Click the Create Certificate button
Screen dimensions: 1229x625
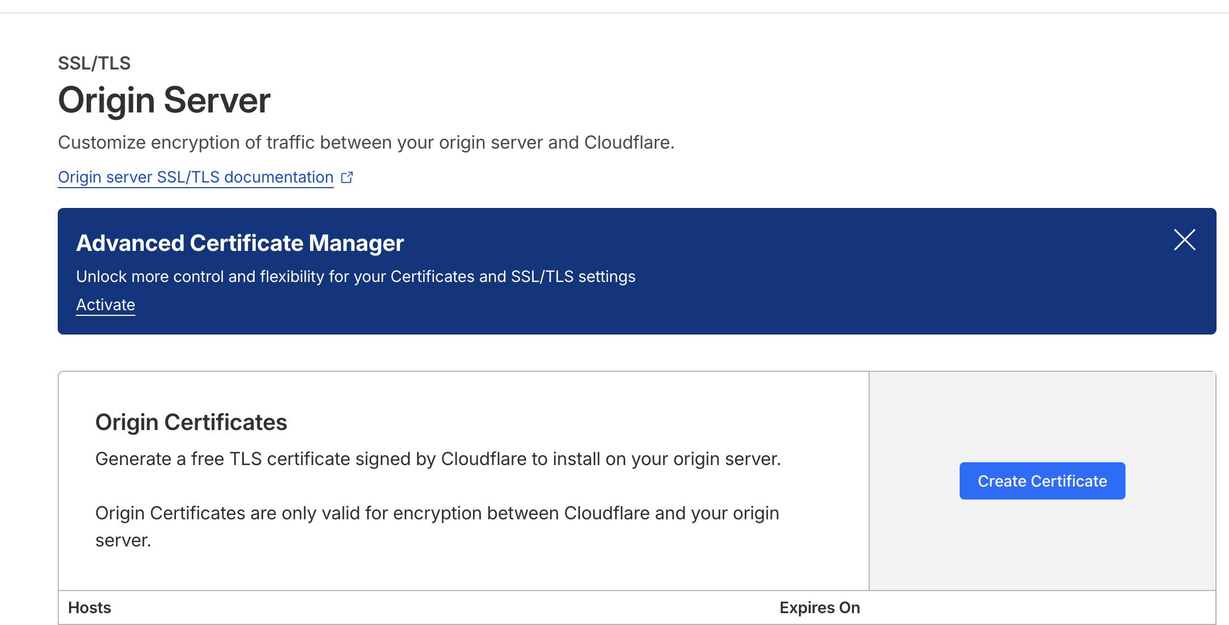coord(1042,480)
